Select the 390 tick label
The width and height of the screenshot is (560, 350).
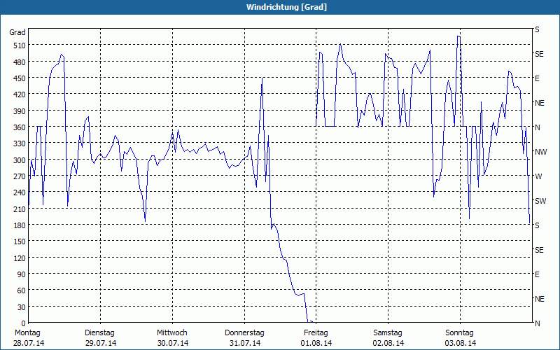[x=20, y=111]
